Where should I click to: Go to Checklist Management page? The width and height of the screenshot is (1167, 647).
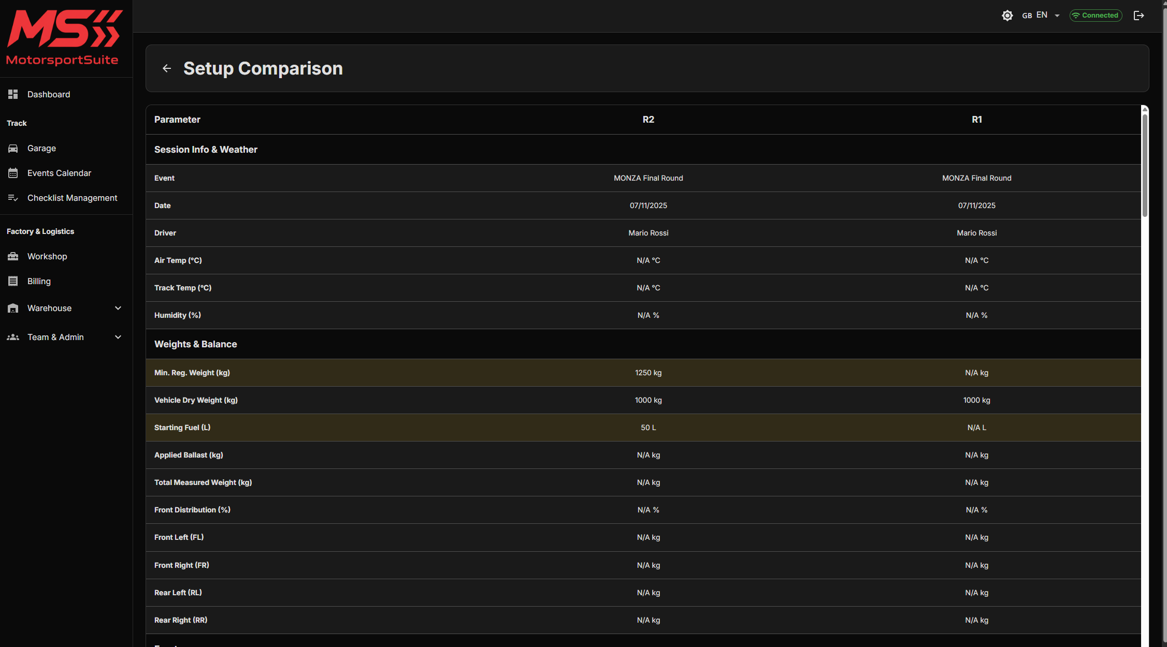(72, 198)
